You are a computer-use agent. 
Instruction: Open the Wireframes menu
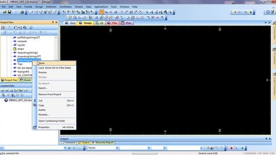coord(66,7)
